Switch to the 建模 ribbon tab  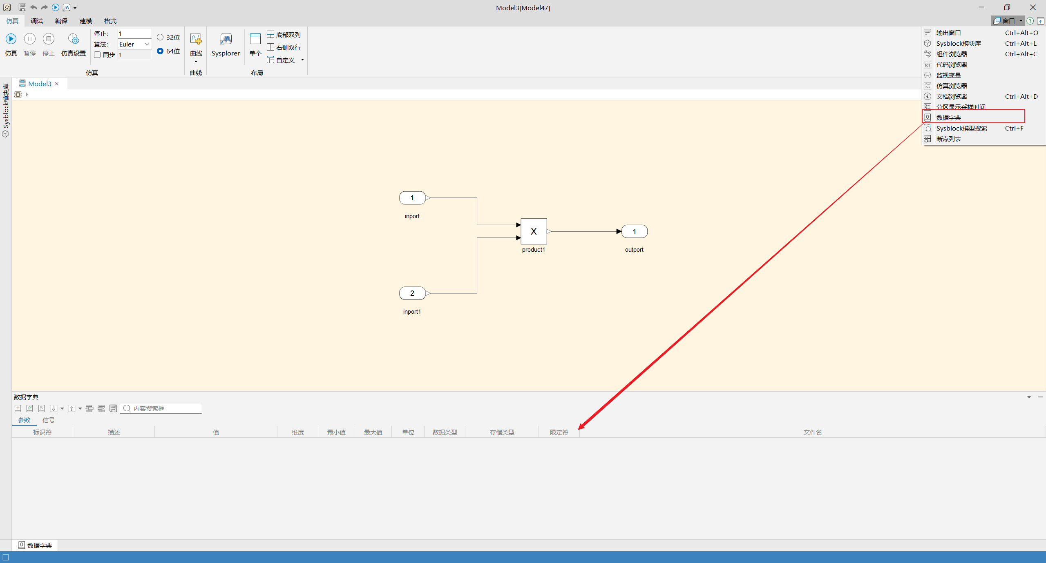tap(86, 21)
